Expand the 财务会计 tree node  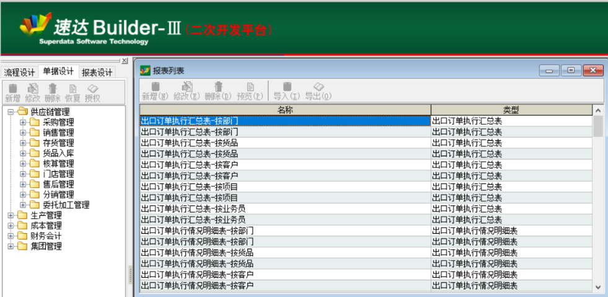click(11, 236)
